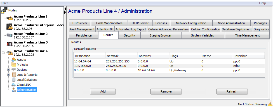Open the Persistence tab

[x=84, y=35]
